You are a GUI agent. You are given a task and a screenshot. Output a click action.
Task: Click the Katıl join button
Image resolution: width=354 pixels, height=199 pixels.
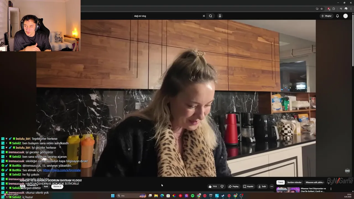[46, 186]
